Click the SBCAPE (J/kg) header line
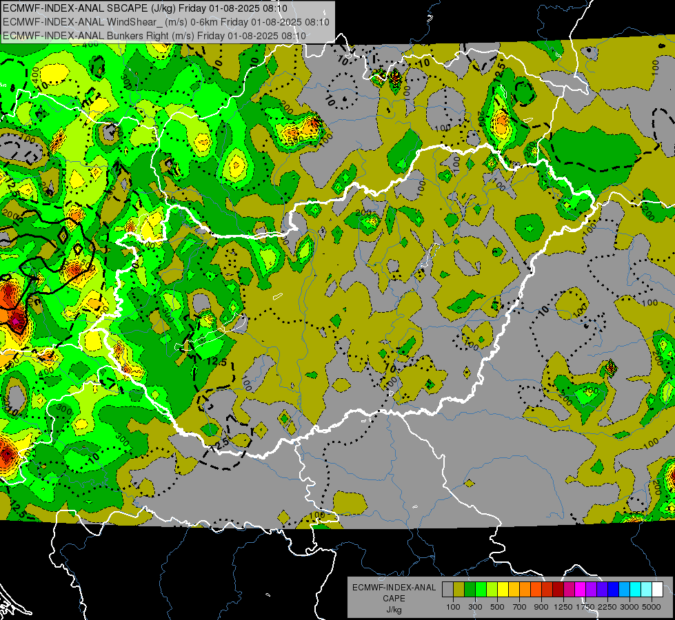The height and width of the screenshot is (620, 675). click(145, 8)
